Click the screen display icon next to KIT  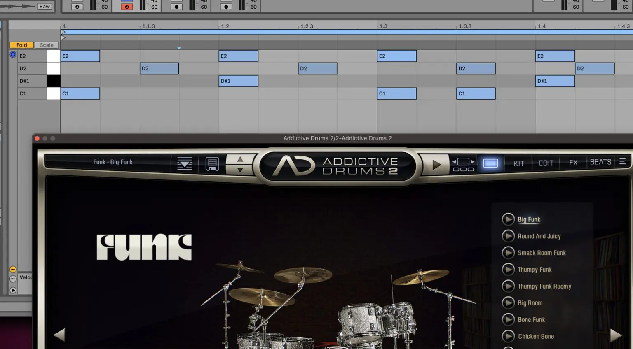[490, 163]
